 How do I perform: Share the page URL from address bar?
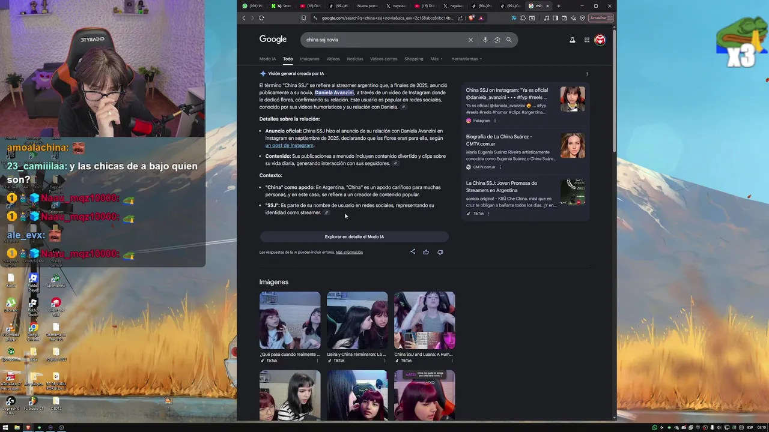pos(460,18)
